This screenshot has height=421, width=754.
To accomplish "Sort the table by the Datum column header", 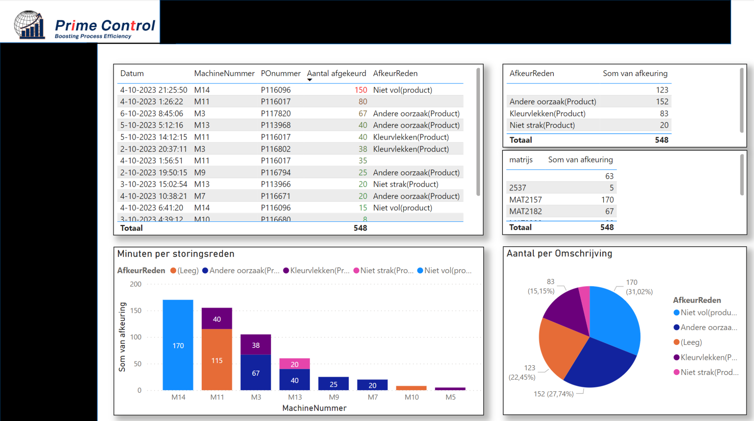I will tap(131, 73).
